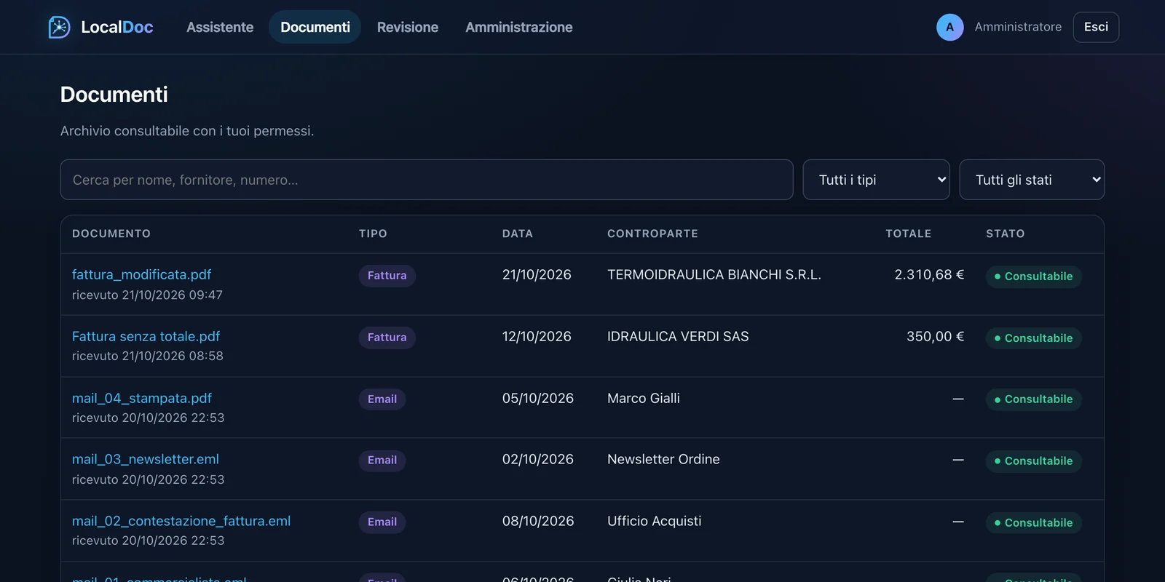The width and height of the screenshot is (1165, 582).
Task: Click Email badge in mail_04_stampata.pdf row
Action: [382, 399]
